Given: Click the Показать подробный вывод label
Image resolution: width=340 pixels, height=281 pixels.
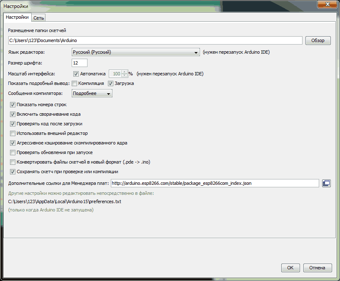Looking at the screenshot, I should pos(39,83).
